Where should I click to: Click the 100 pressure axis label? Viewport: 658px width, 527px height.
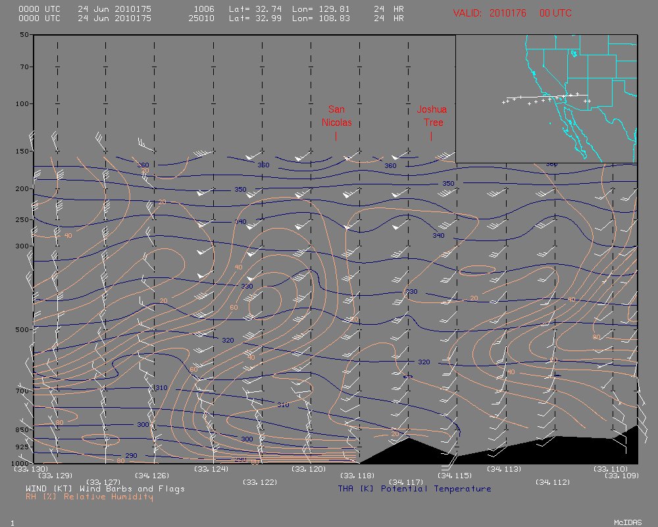[x=22, y=103]
